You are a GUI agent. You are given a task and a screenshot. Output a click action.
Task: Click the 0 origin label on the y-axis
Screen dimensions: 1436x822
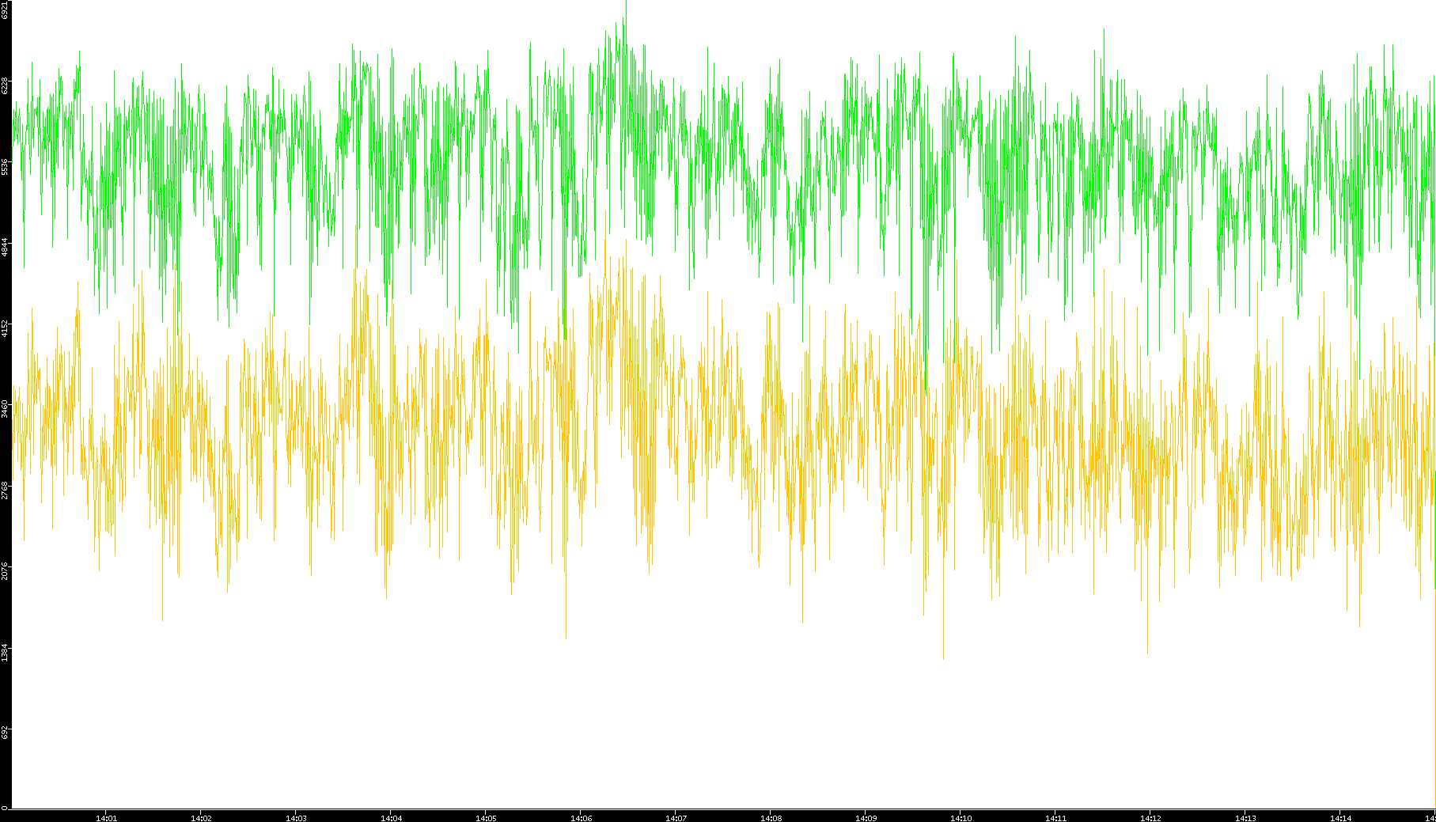(5, 807)
